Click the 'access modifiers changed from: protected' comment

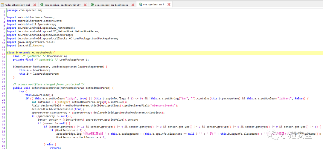coord(49,84)
